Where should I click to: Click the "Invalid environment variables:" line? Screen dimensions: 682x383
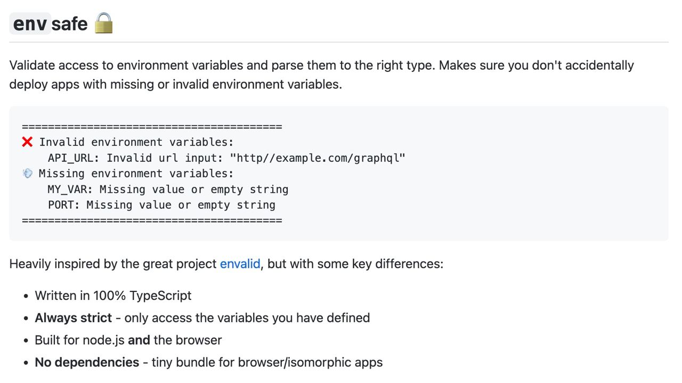(136, 142)
